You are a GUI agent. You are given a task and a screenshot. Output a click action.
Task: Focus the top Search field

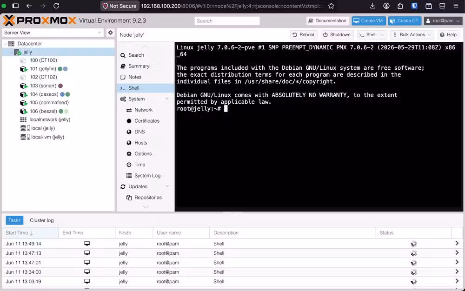[227, 21]
